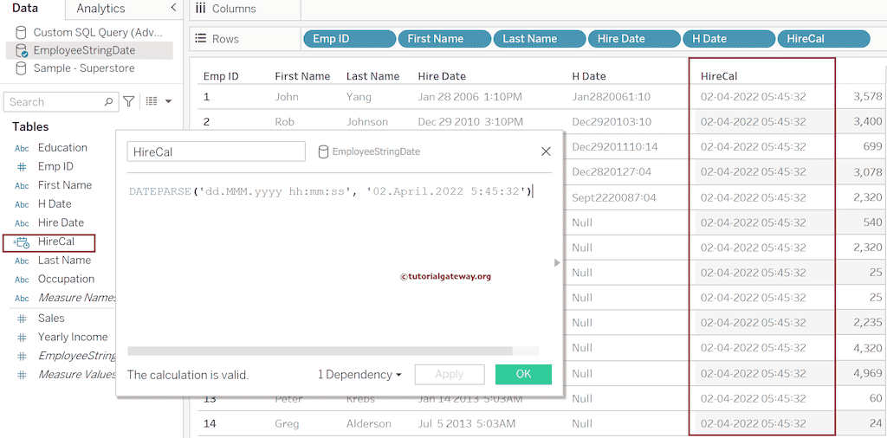Collapse the Data pane with the arrow
Viewport: 887px width, 438px height.
[173, 7]
